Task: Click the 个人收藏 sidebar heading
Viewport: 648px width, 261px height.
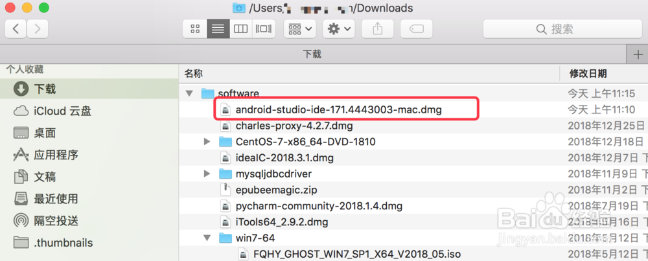Action: (25, 69)
